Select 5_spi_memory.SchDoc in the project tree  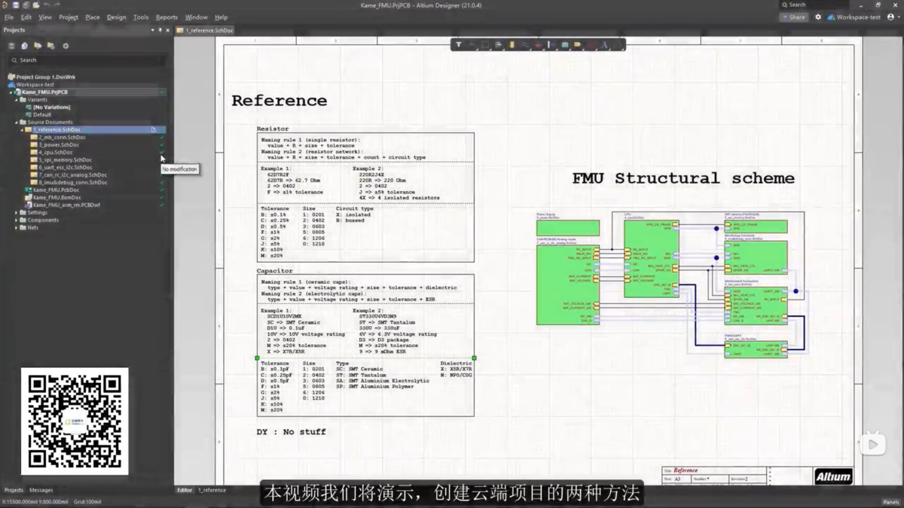(x=65, y=160)
